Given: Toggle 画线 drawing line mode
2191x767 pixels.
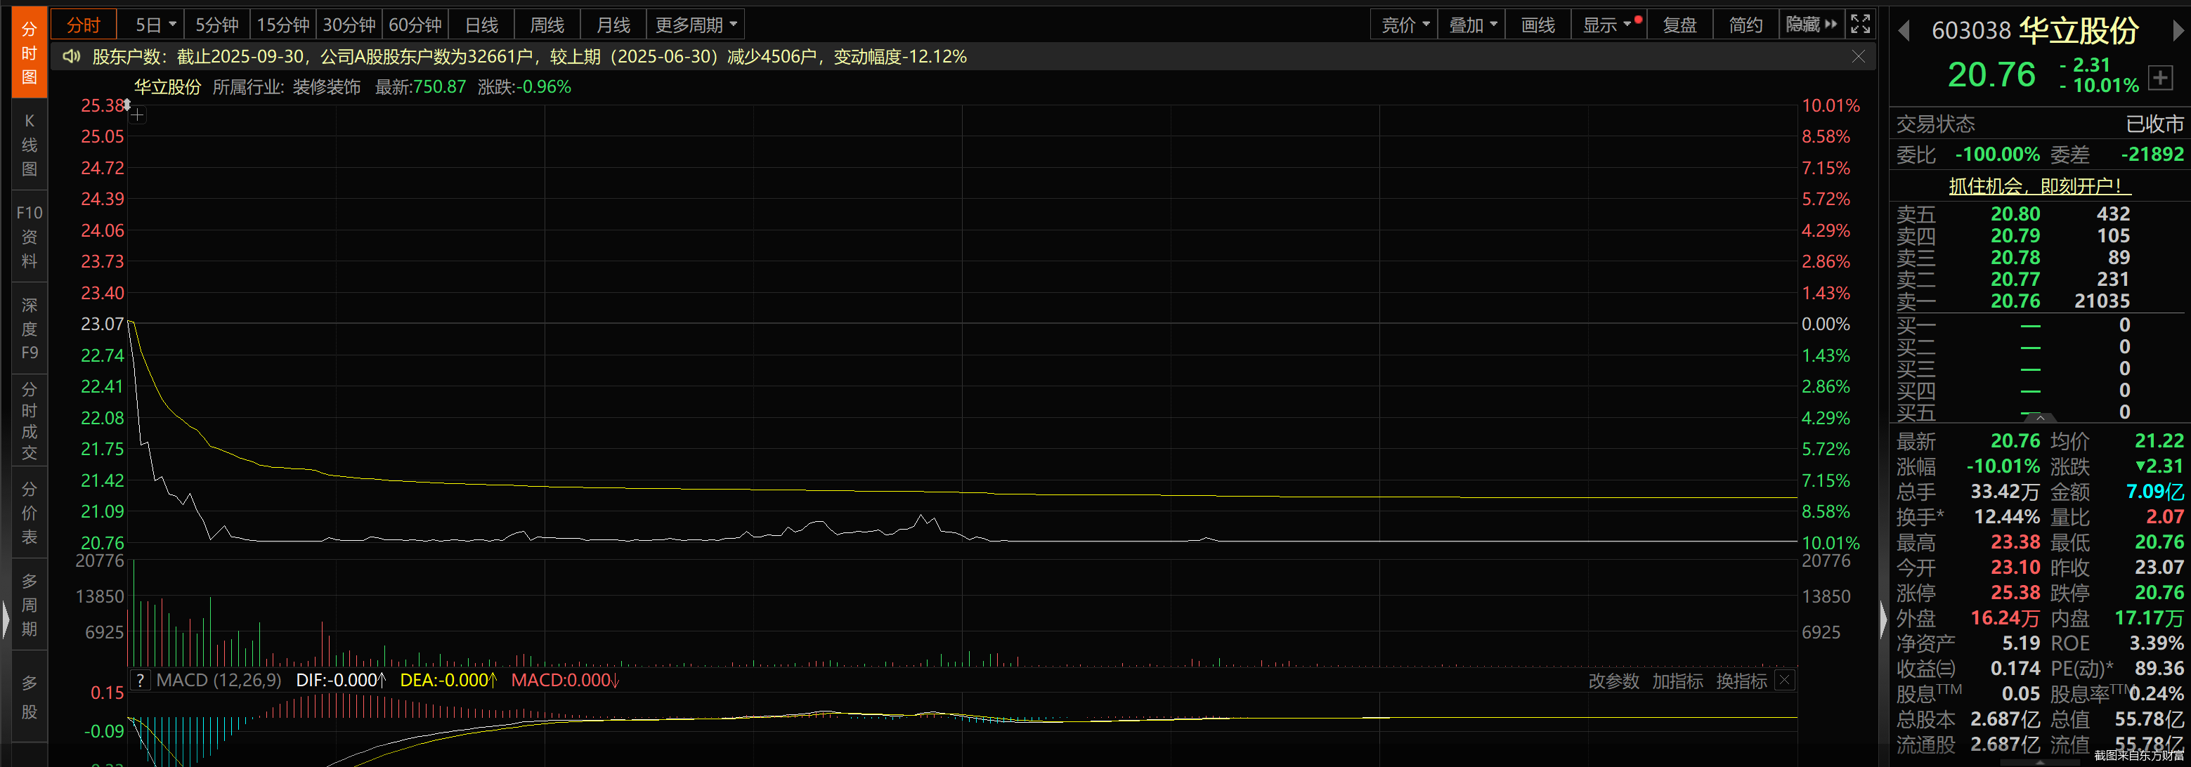Looking at the screenshot, I should (x=1537, y=25).
